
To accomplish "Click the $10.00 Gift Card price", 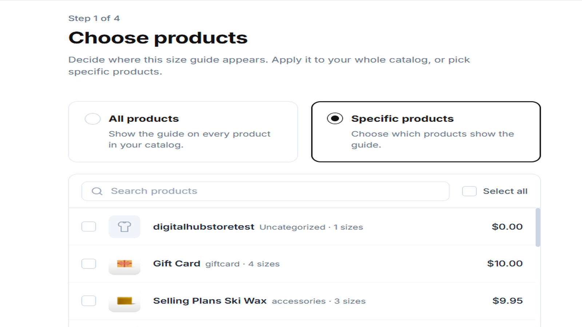I will [x=505, y=263].
